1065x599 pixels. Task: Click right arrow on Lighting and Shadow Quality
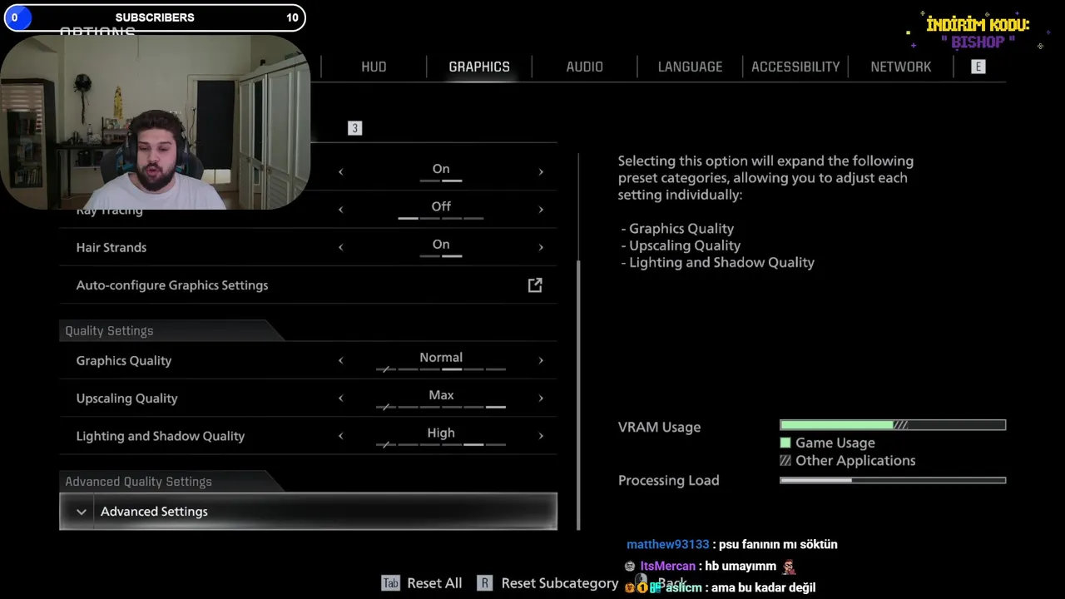pos(541,436)
